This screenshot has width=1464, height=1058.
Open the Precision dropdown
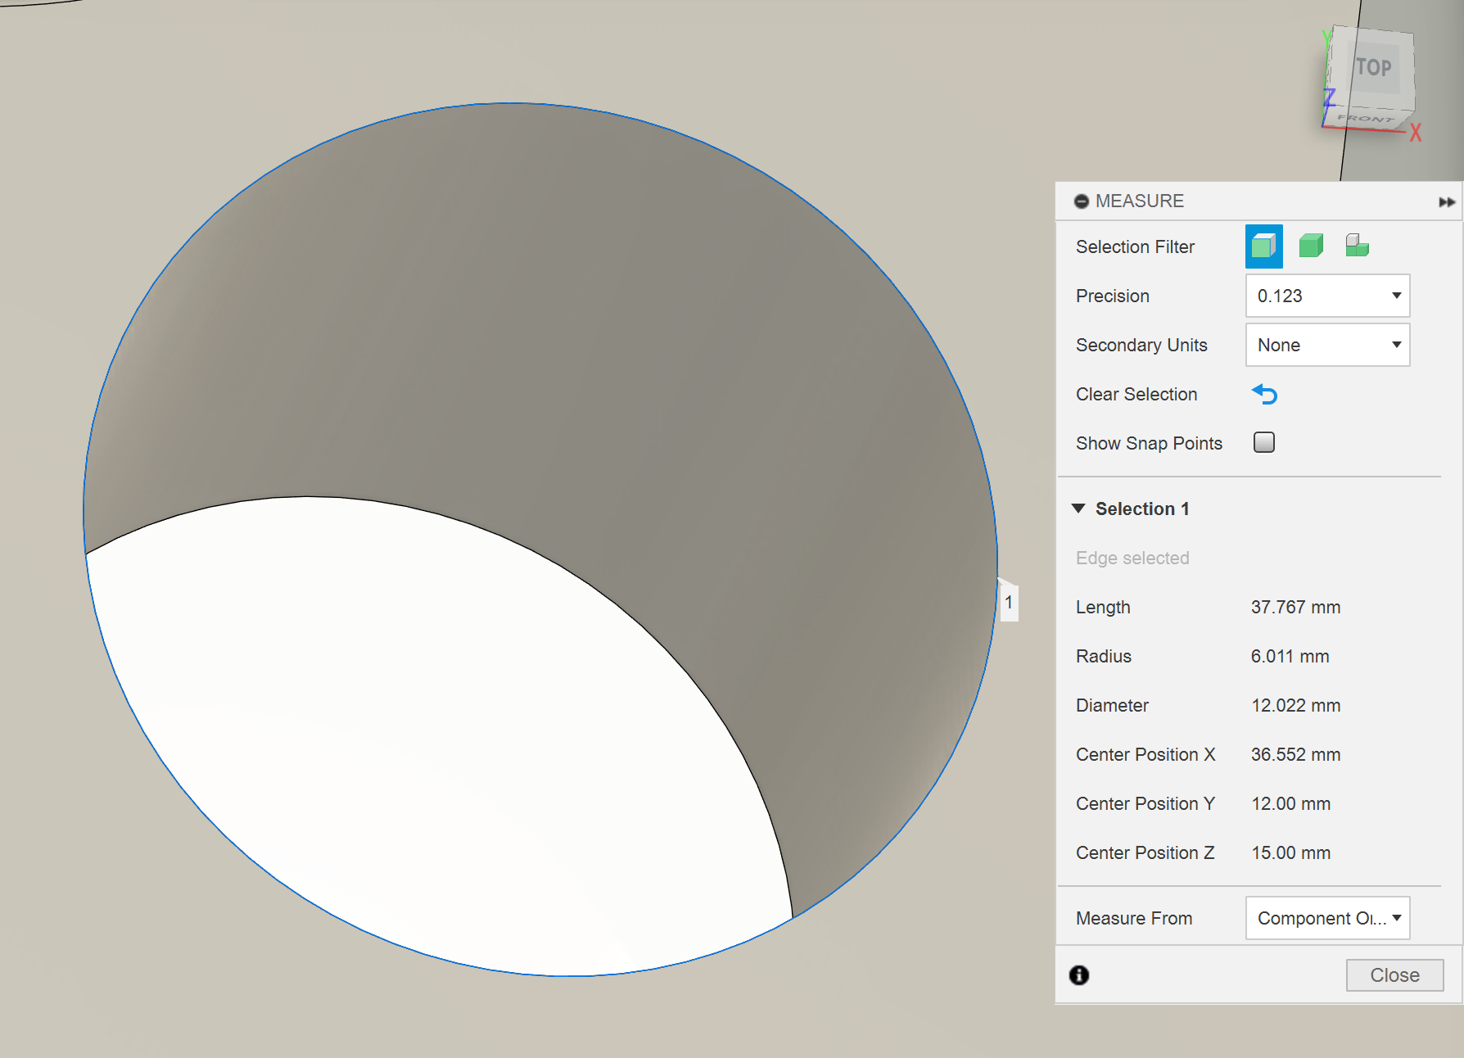click(1326, 296)
